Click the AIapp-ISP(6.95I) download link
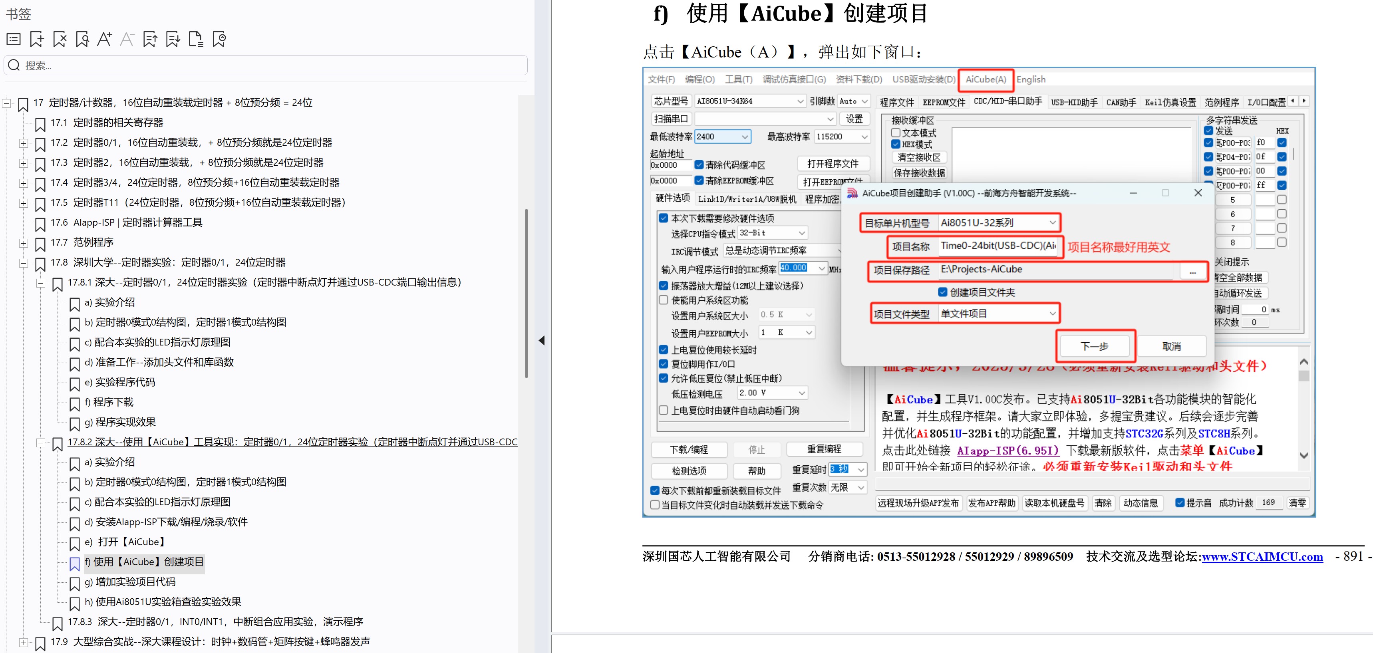Image resolution: width=1373 pixels, height=653 pixels. pyautogui.click(x=1008, y=451)
